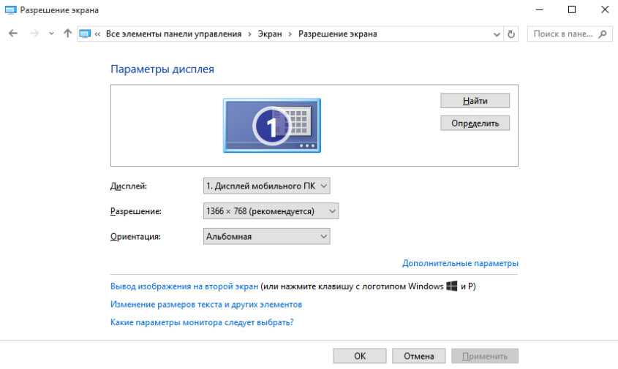Open Вывод изображения на второй экран link
The height and width of the screenshot is (369, 618).
(x=184, y=286)
